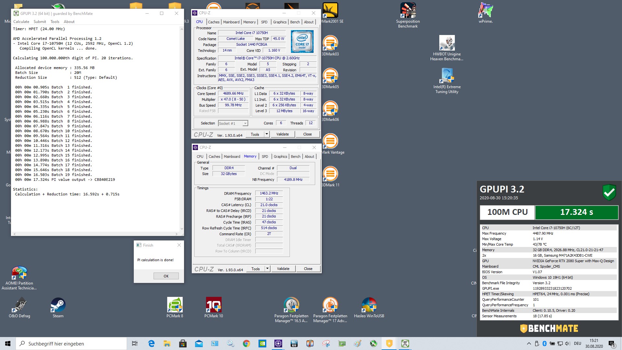Open File Explorer from taskbar
The height and width of the screenshot is (350, 622).
[167, 344]
